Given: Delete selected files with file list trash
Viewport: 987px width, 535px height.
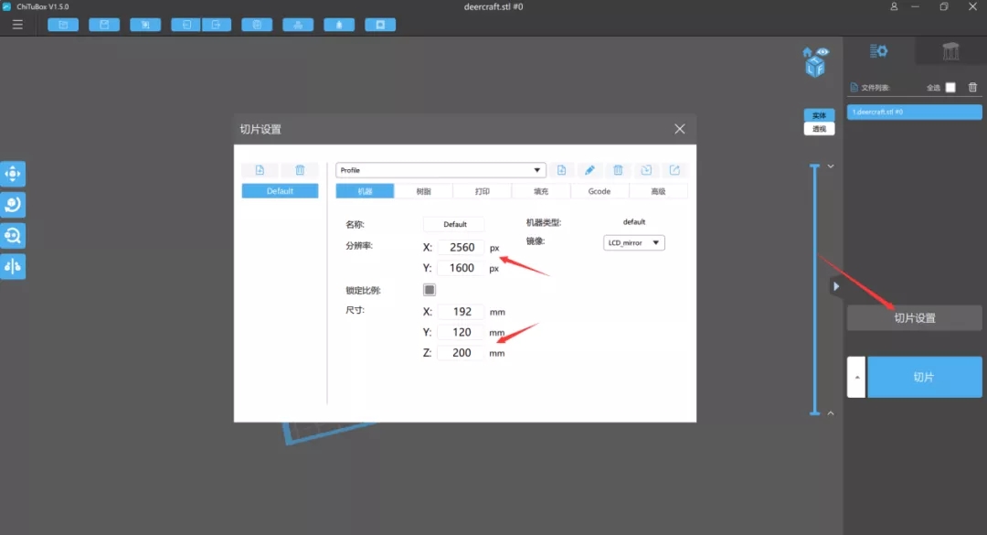Looking at the screenshot, I should point(972,87).
